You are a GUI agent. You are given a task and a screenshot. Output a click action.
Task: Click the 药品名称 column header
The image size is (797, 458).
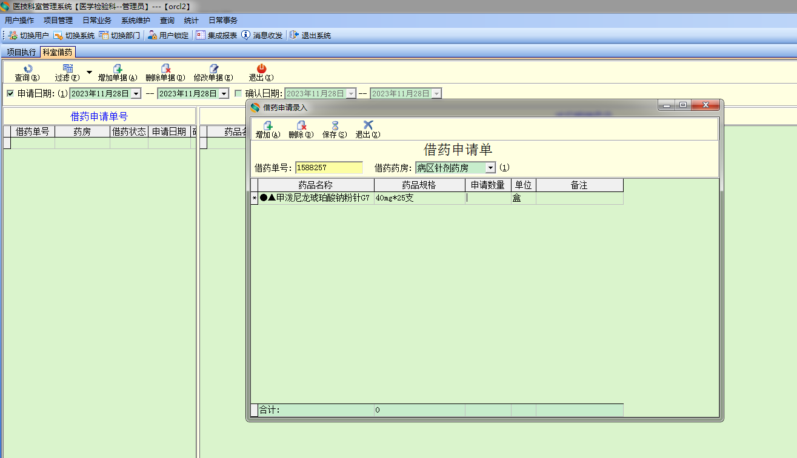pyautogui.click(x=316, y=185)
